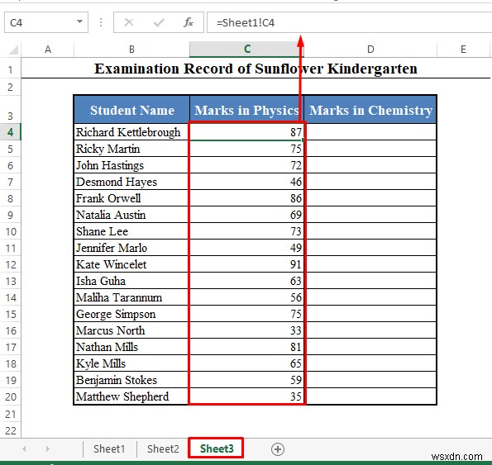Screen dimensions: 492x465
Task: Select row 22 header
Action: pyautogui.click(x=11, y=430)
